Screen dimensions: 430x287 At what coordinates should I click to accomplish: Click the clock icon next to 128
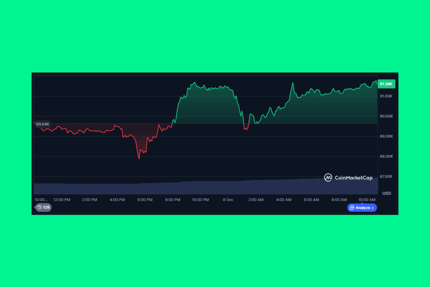coord(40,207)
